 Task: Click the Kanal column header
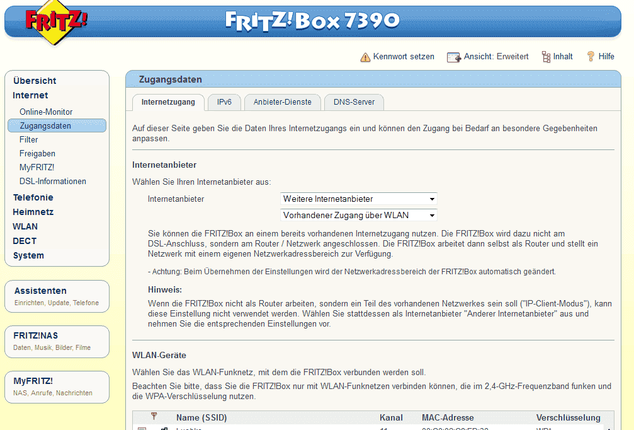(x=391, y=417)
